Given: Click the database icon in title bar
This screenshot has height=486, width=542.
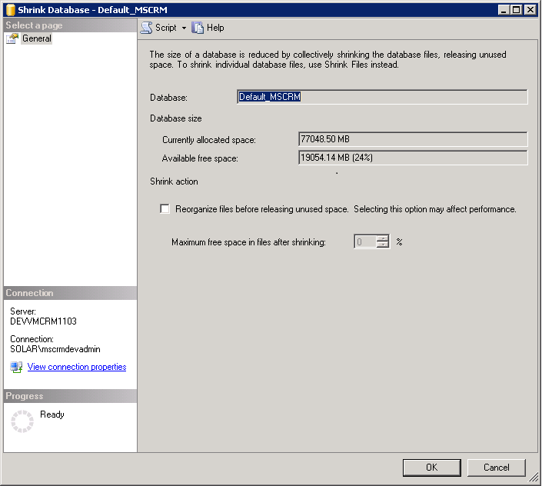Looking at the screenshot, I should pyautogui.click(x=10, y=10).
